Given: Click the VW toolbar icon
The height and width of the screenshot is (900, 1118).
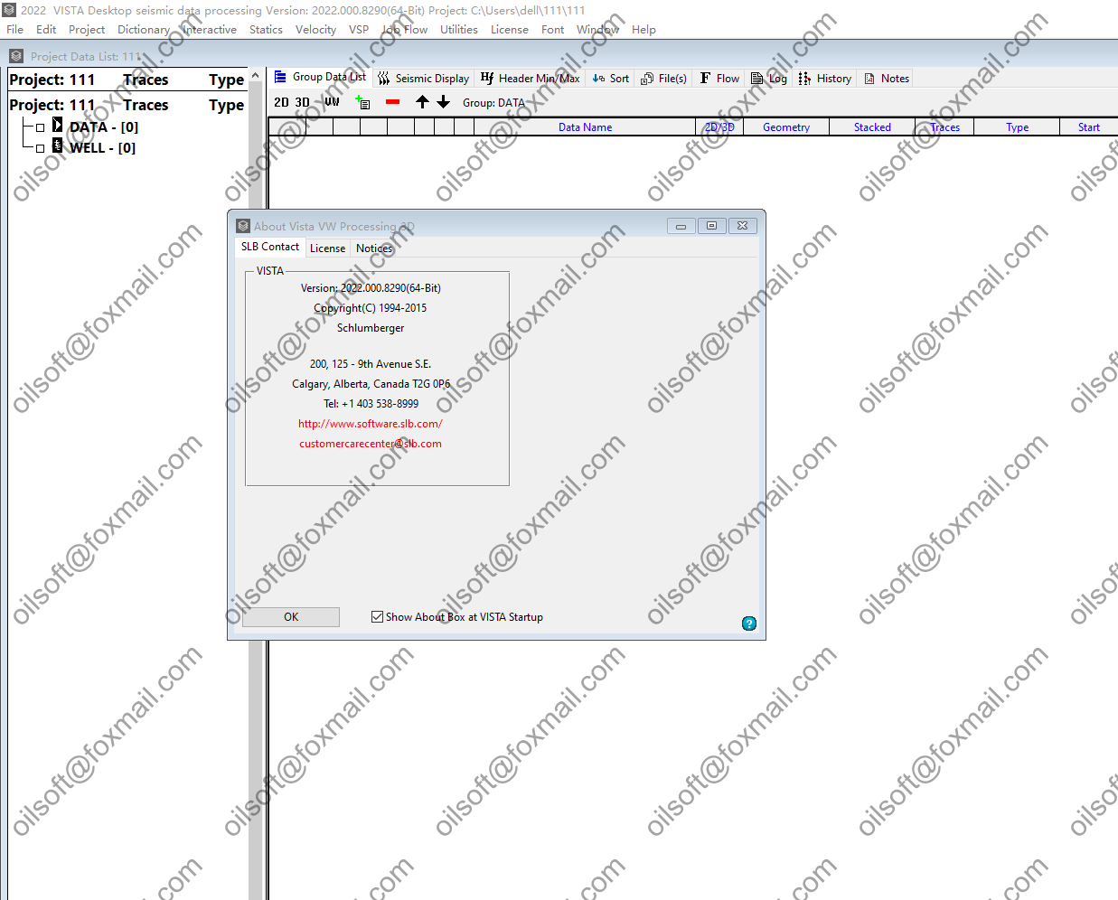Looking at the screenshot, I should (332, 103).
